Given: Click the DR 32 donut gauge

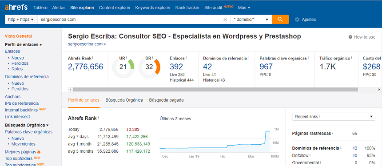Looking at the screenshot, I should pos(149,67).
